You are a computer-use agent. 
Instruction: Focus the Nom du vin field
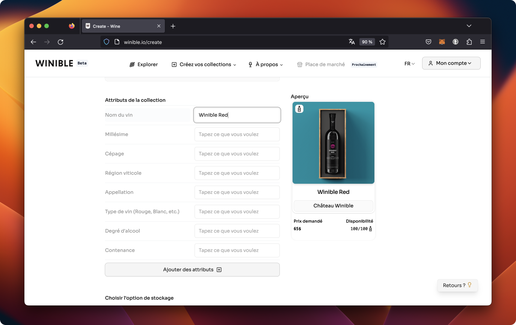[x=237, y=115]
